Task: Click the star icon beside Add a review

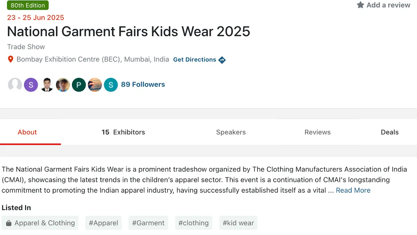Action: pos(360,5)
